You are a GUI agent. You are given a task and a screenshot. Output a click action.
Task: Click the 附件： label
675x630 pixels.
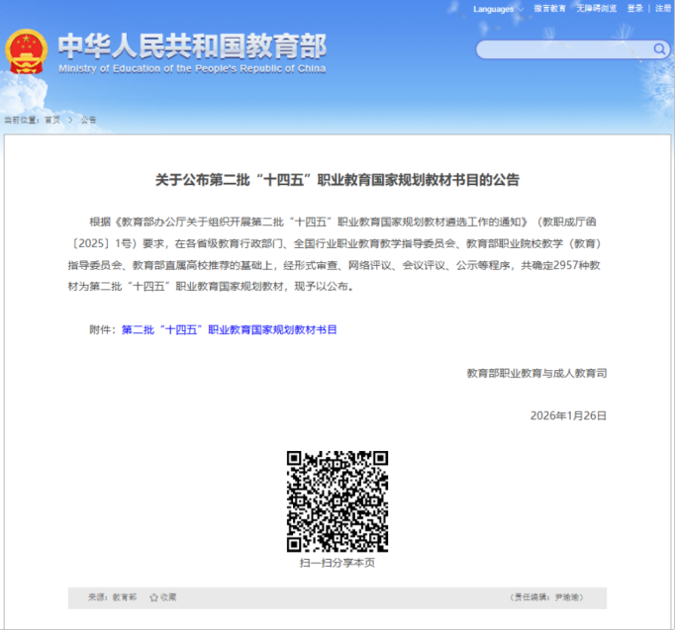pyautogui.click(x=103, y=330)
